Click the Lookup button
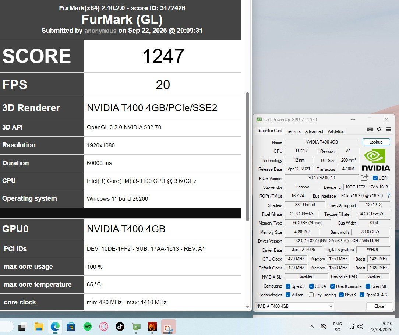Screen dimensions: 399x335 point(376,142)
